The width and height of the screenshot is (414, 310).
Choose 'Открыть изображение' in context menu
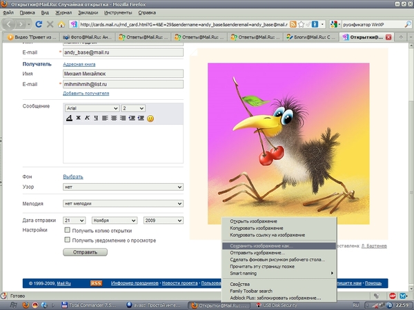point(279,221)
